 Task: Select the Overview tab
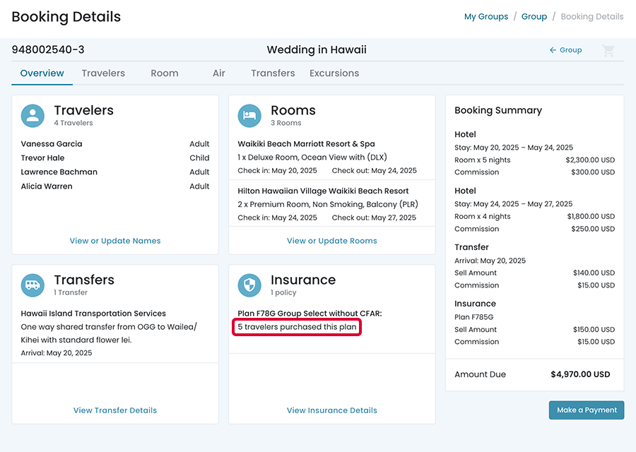pyautogui.click(x=42, y=73)
